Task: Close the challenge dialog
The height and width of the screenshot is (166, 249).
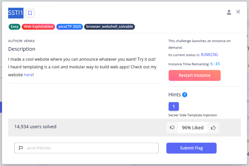Action: coord(238,12)
